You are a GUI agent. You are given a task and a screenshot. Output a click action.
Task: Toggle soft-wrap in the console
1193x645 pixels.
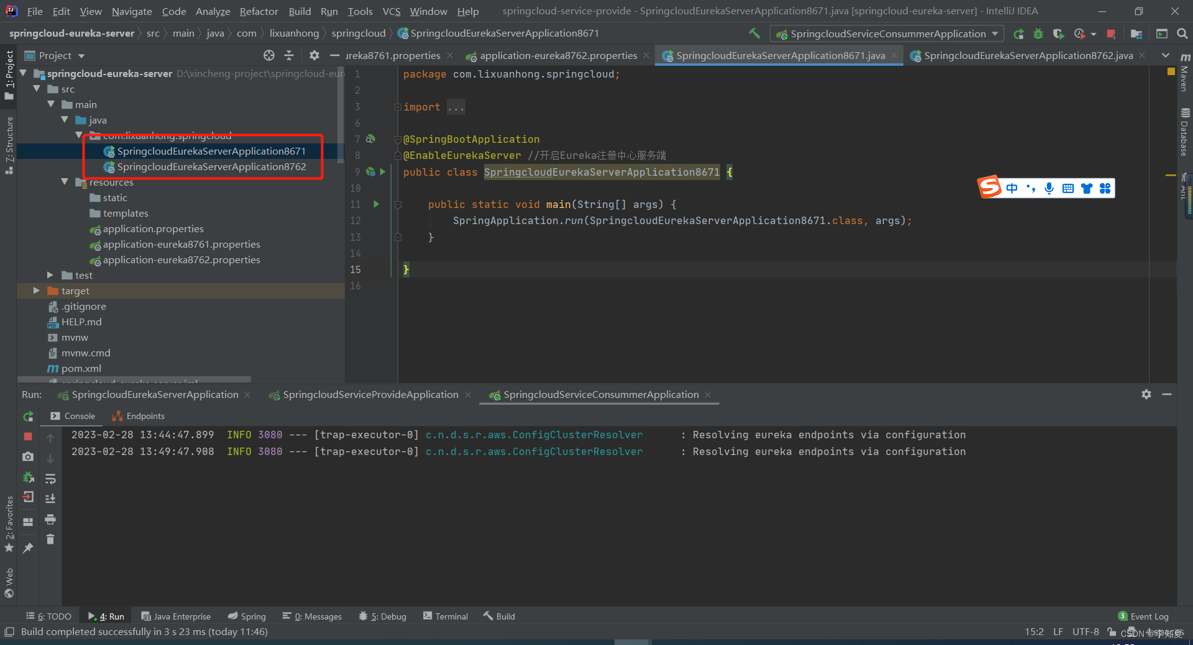(50, 479)
